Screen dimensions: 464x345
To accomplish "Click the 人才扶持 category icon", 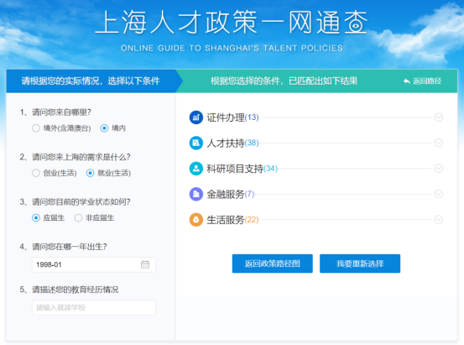I will pyautogui.click(x=196, y=143).
